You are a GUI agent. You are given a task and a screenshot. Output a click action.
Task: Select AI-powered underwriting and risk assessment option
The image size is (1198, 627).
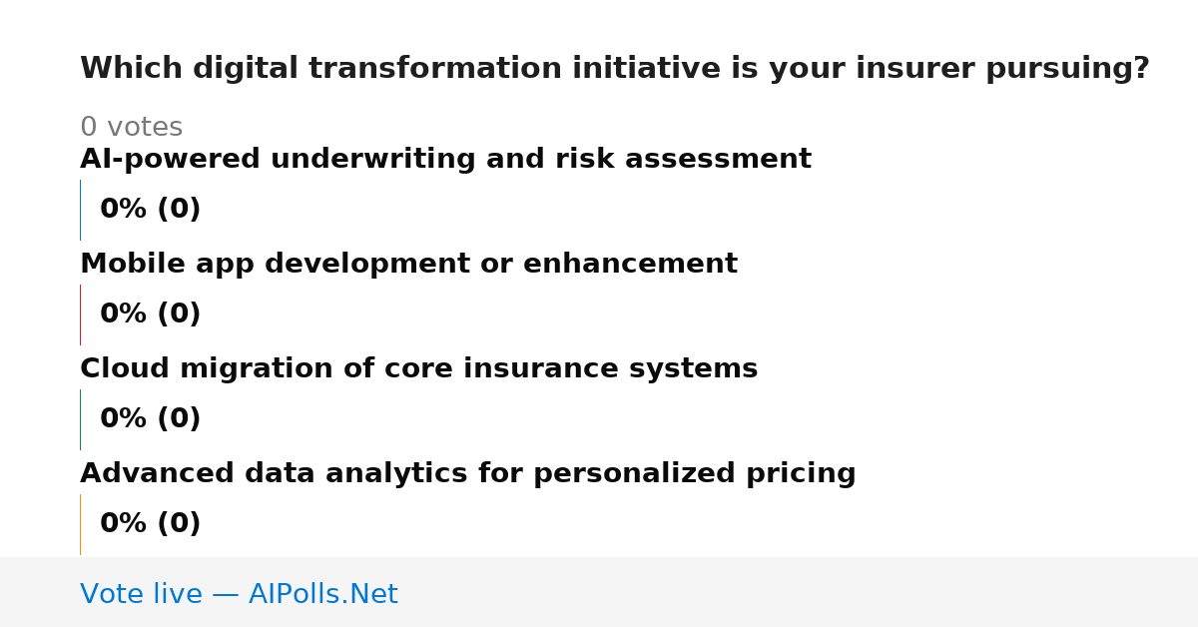[x=445, y=160]
